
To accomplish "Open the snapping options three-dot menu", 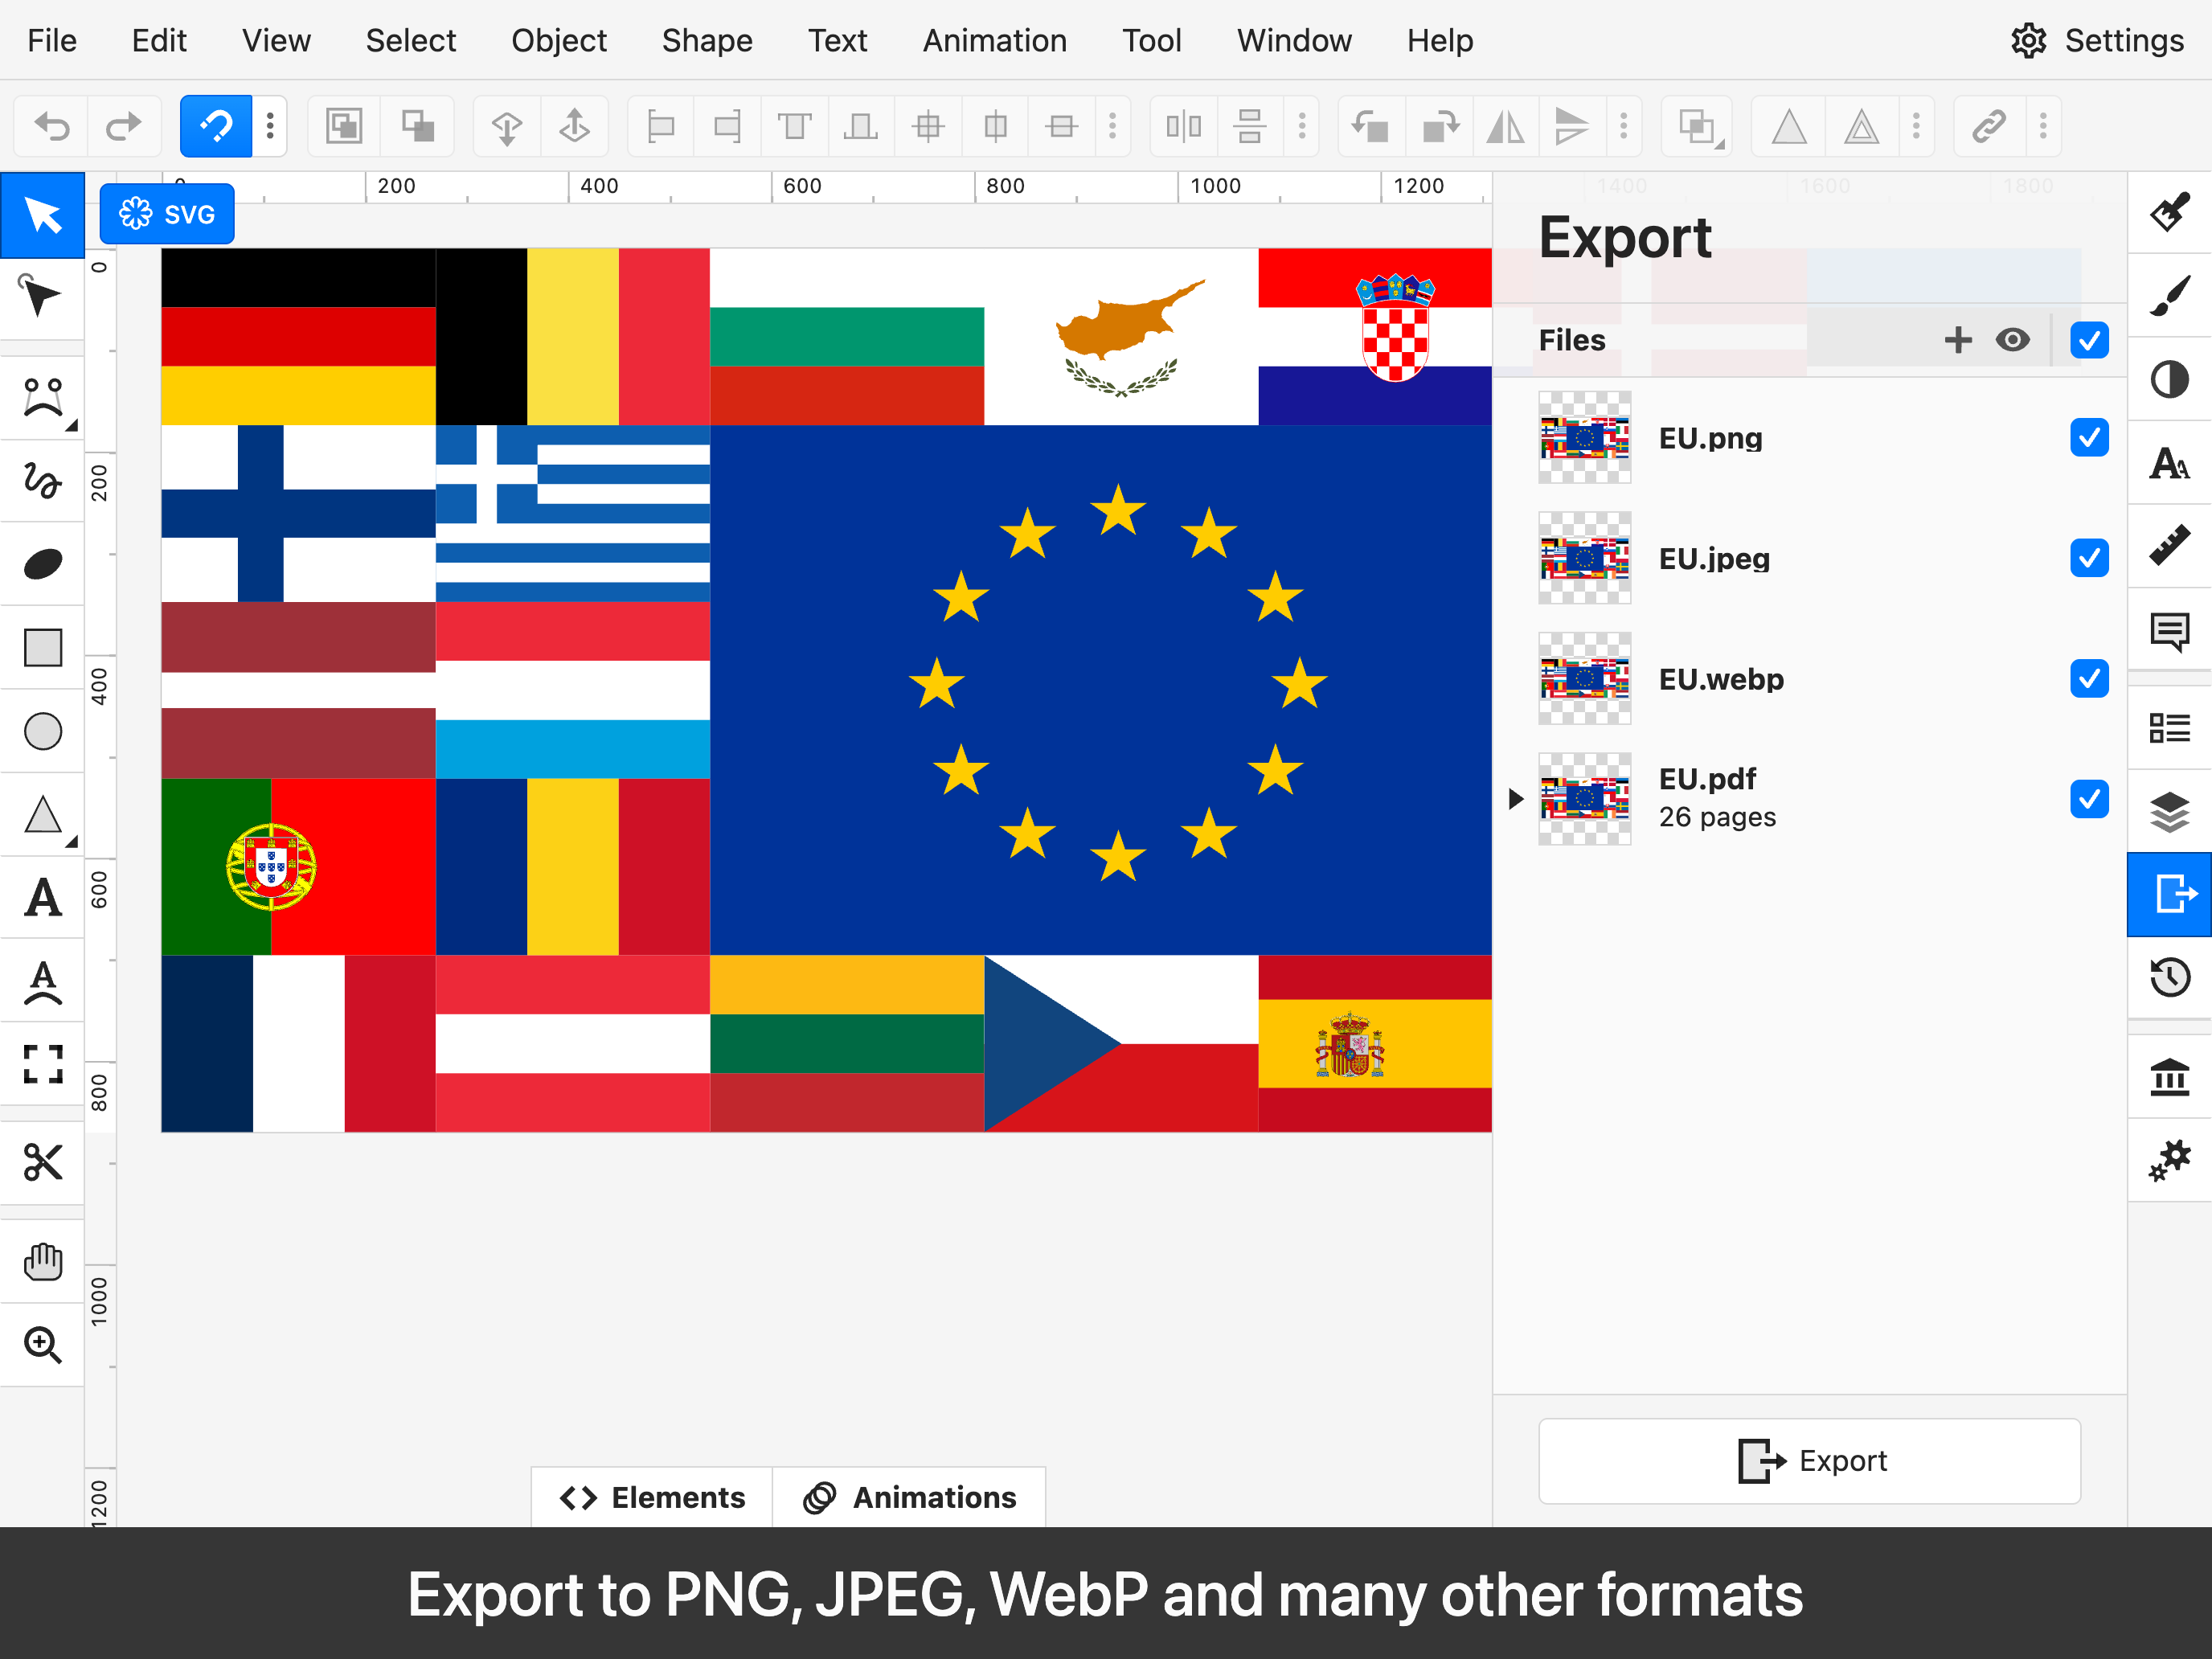I will click(270, 127).
